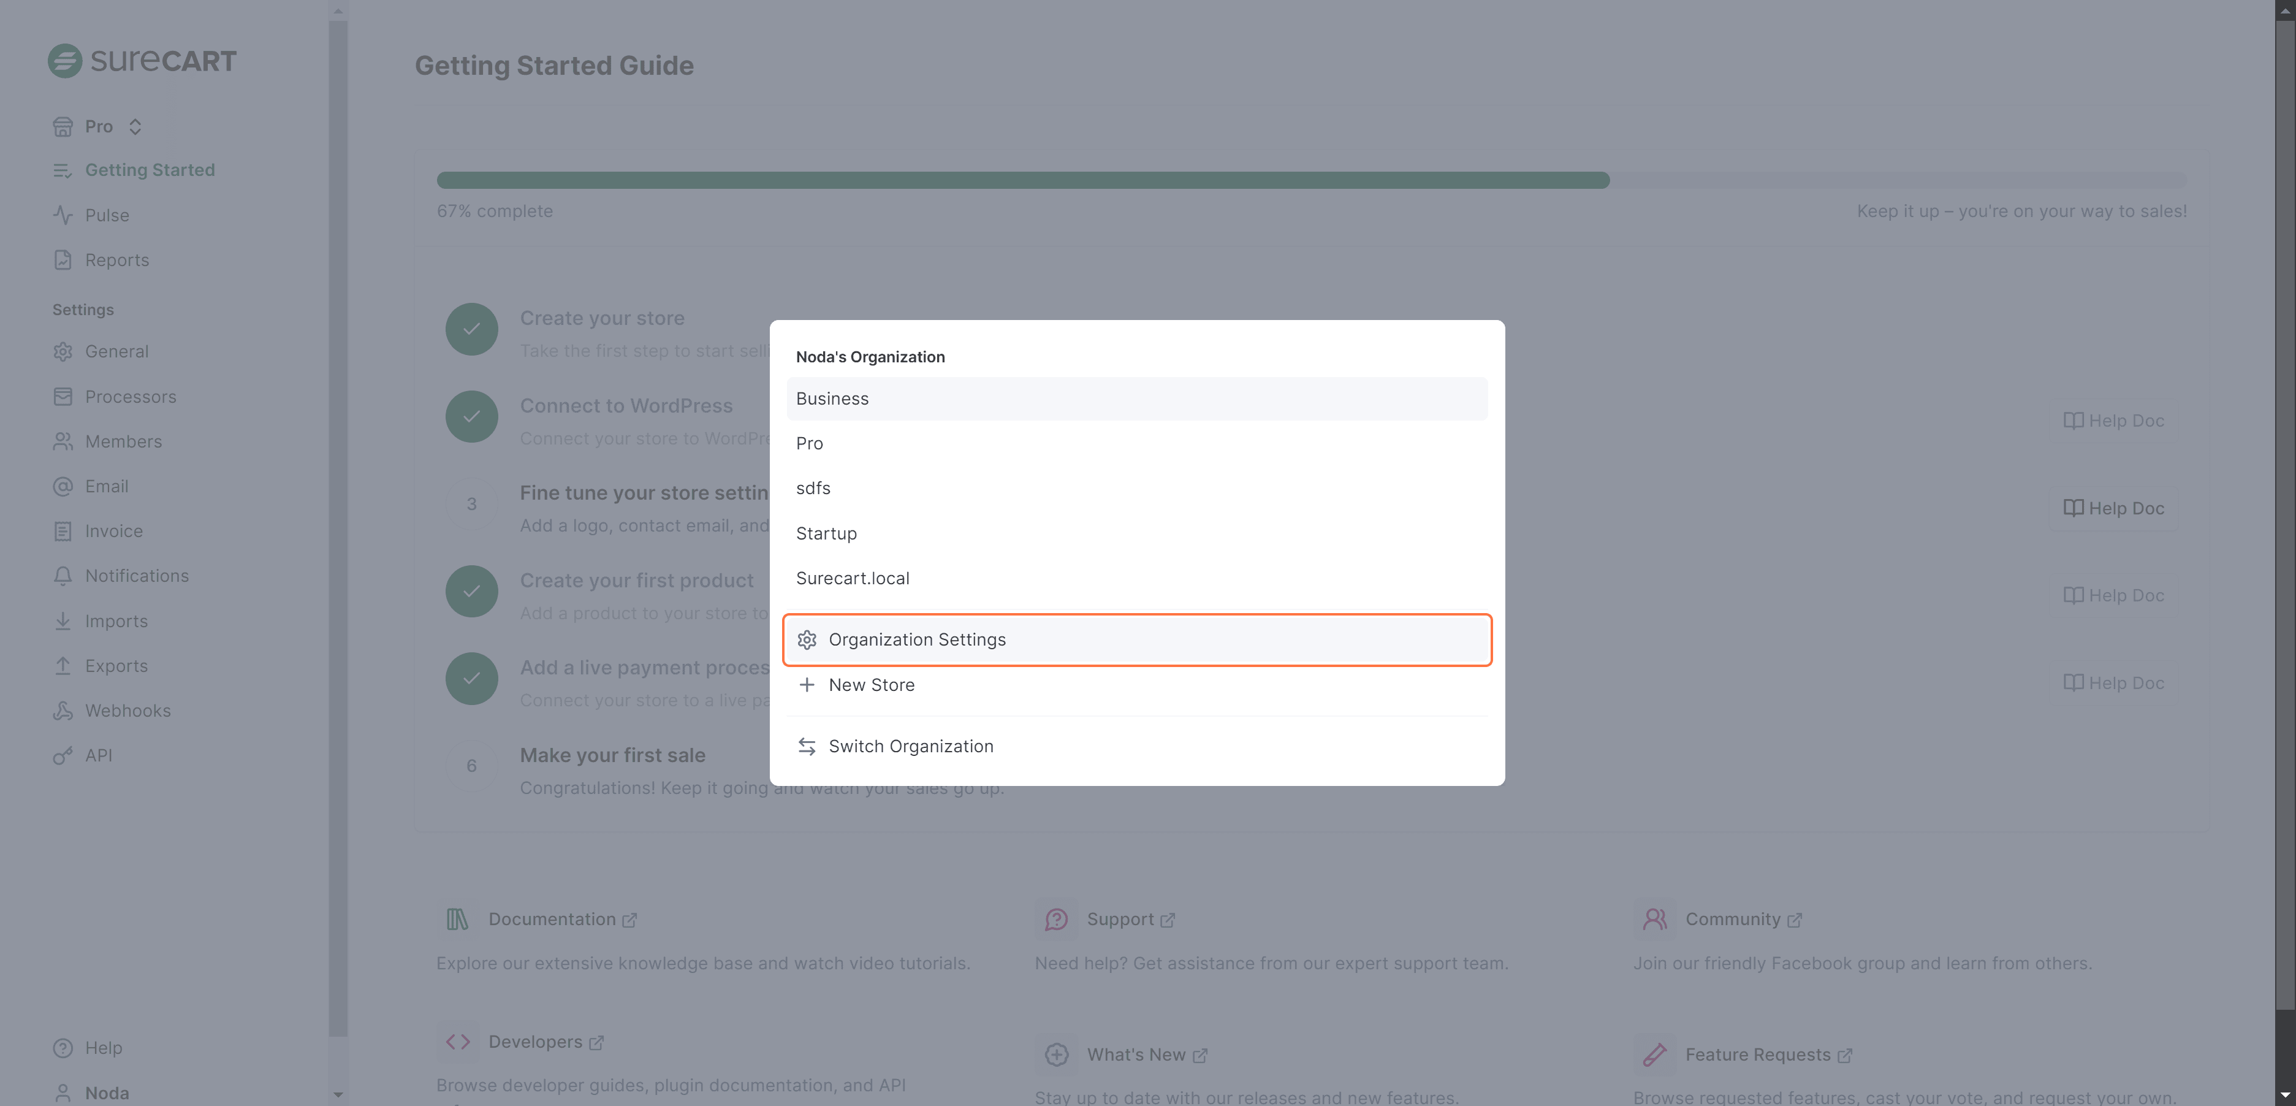Click the Webhooks icon in sidebar

[x=63, y=711]
